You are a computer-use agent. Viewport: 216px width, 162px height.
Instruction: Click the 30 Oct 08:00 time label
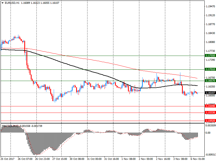click(x=77, y=159)
